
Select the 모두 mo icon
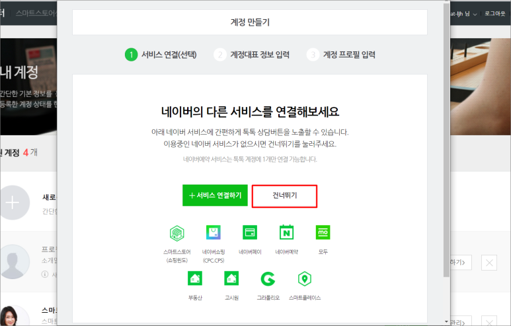tap(323, 232)
